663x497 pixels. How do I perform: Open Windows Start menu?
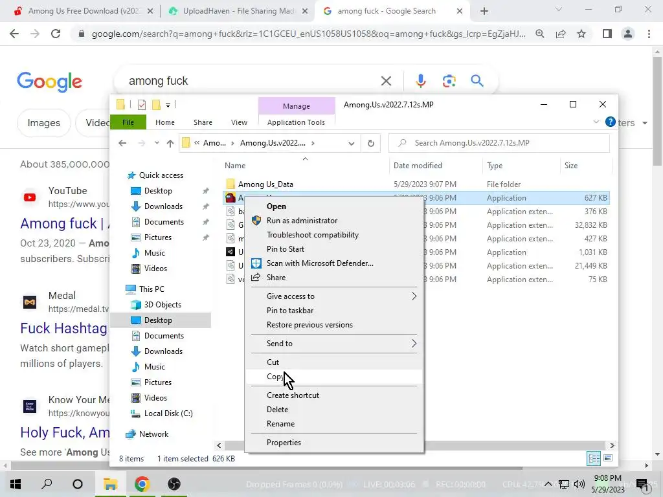point(16,484)
